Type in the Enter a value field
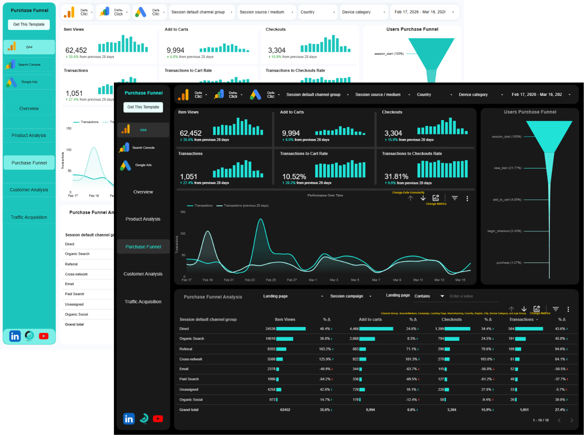The height and width of the screenshot is (435, 584). point(474,296)
